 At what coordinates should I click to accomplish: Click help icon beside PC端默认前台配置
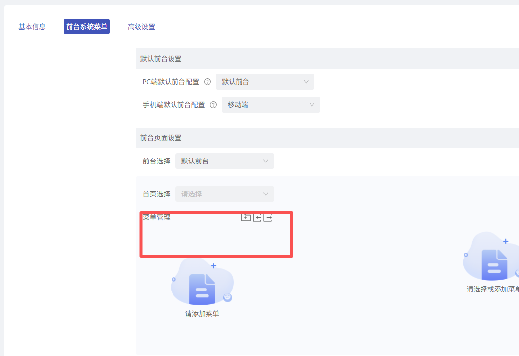coord(208,82)
